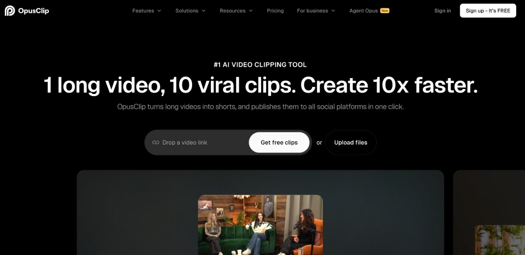Expand the For business dropdown chevron
Viewport: 525px width, 255px height.
pos(333,10)
